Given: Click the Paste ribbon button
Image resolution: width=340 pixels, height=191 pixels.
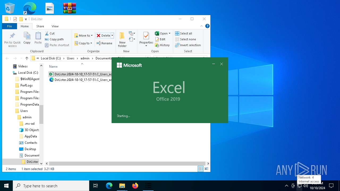Looking at the screenshot, I should click(x=38, y=38).
